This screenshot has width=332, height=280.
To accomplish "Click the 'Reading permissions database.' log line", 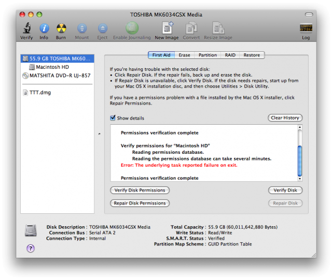I will (x=168, y=152).
